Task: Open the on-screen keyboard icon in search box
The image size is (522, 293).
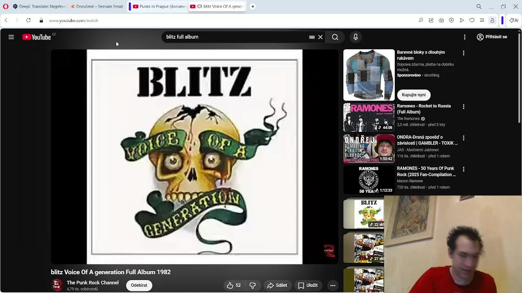Action: pos(312,37)
